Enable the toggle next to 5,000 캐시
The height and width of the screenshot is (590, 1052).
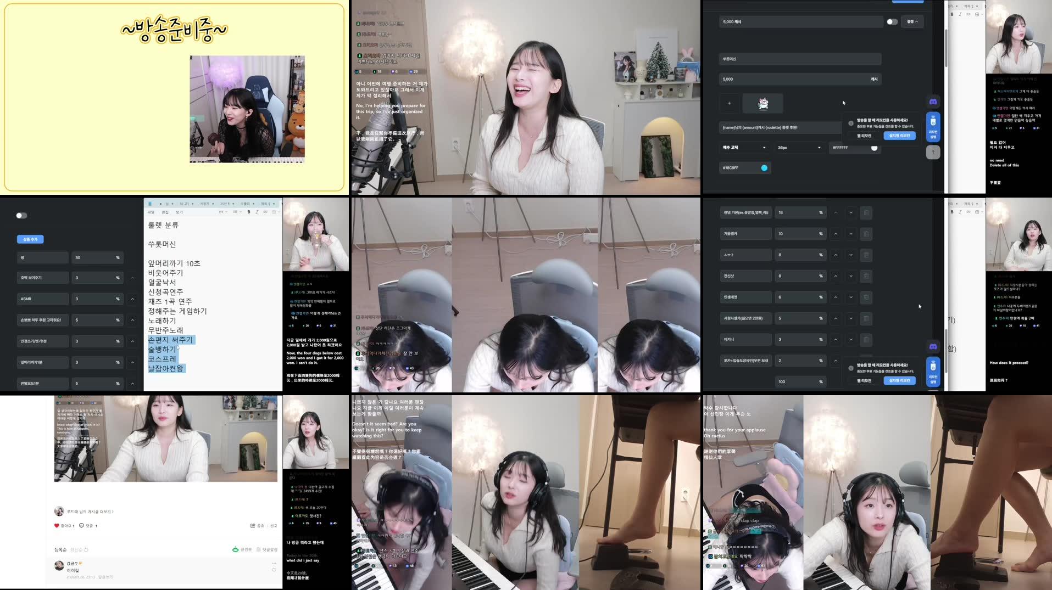(x=892, y=21)
